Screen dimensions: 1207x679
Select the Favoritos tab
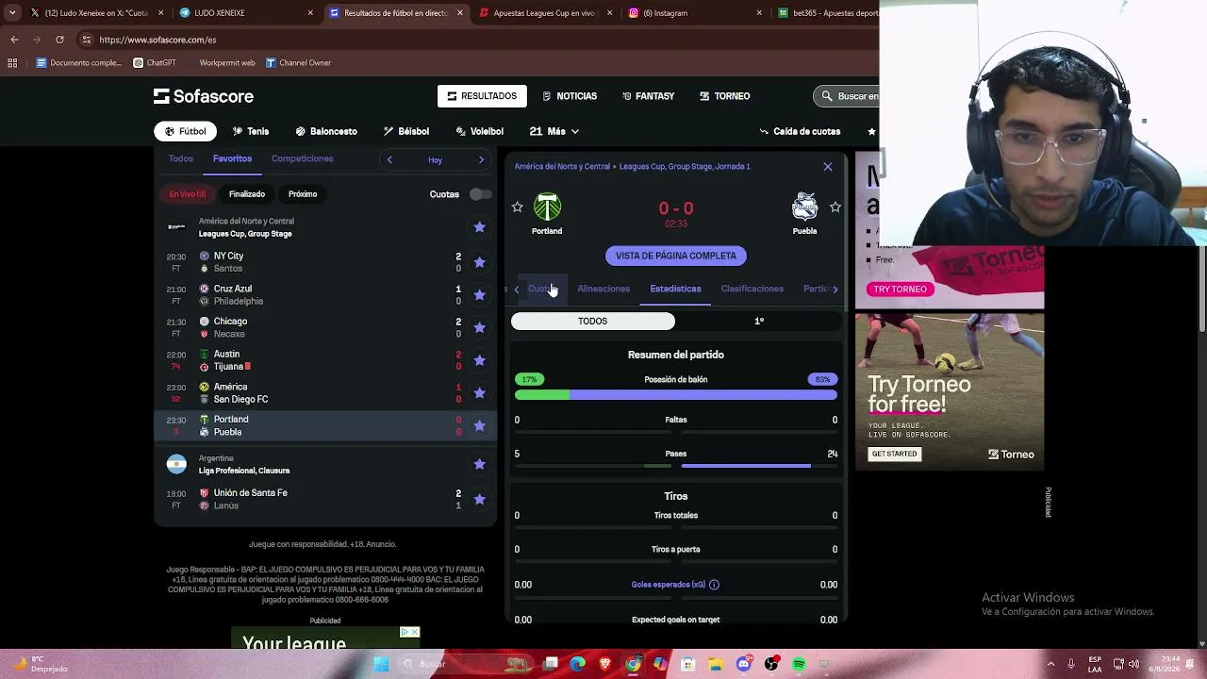(x=232, y=158)
